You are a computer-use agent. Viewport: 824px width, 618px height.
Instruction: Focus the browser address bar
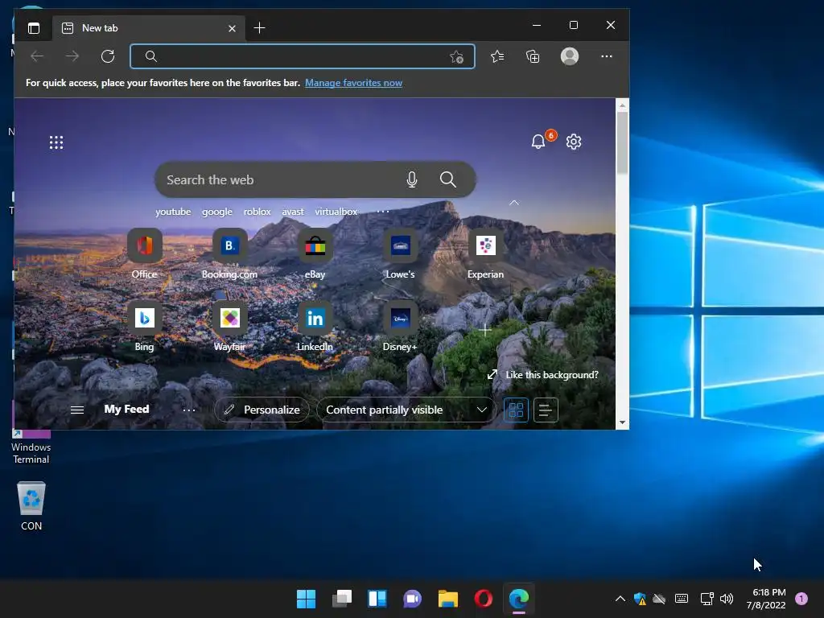(303, 56)
